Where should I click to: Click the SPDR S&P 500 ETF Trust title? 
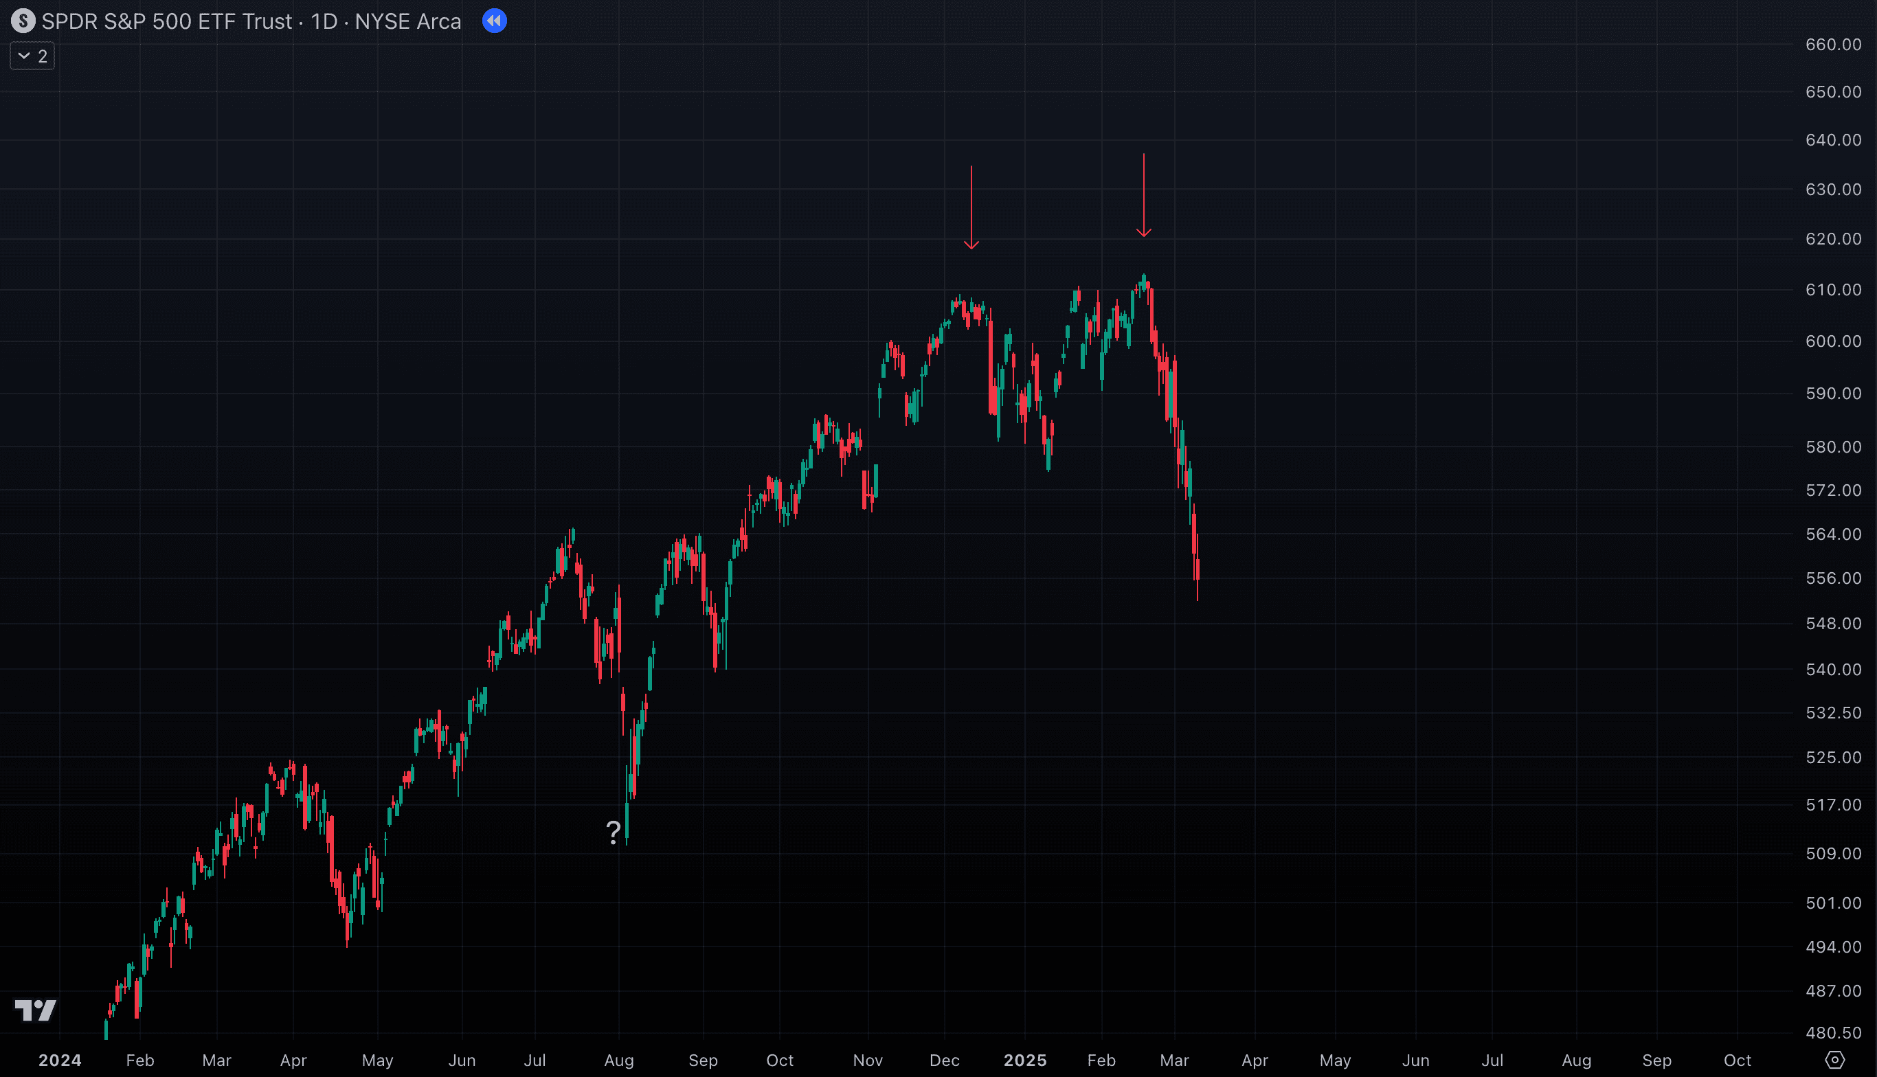[x=166, y=21]
